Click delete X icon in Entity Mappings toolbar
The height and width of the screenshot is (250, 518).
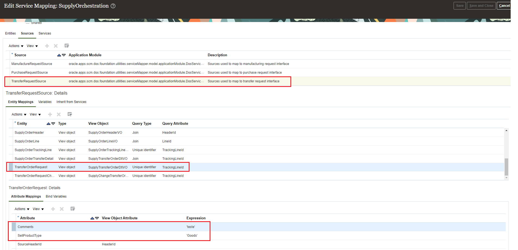(59, 114)
